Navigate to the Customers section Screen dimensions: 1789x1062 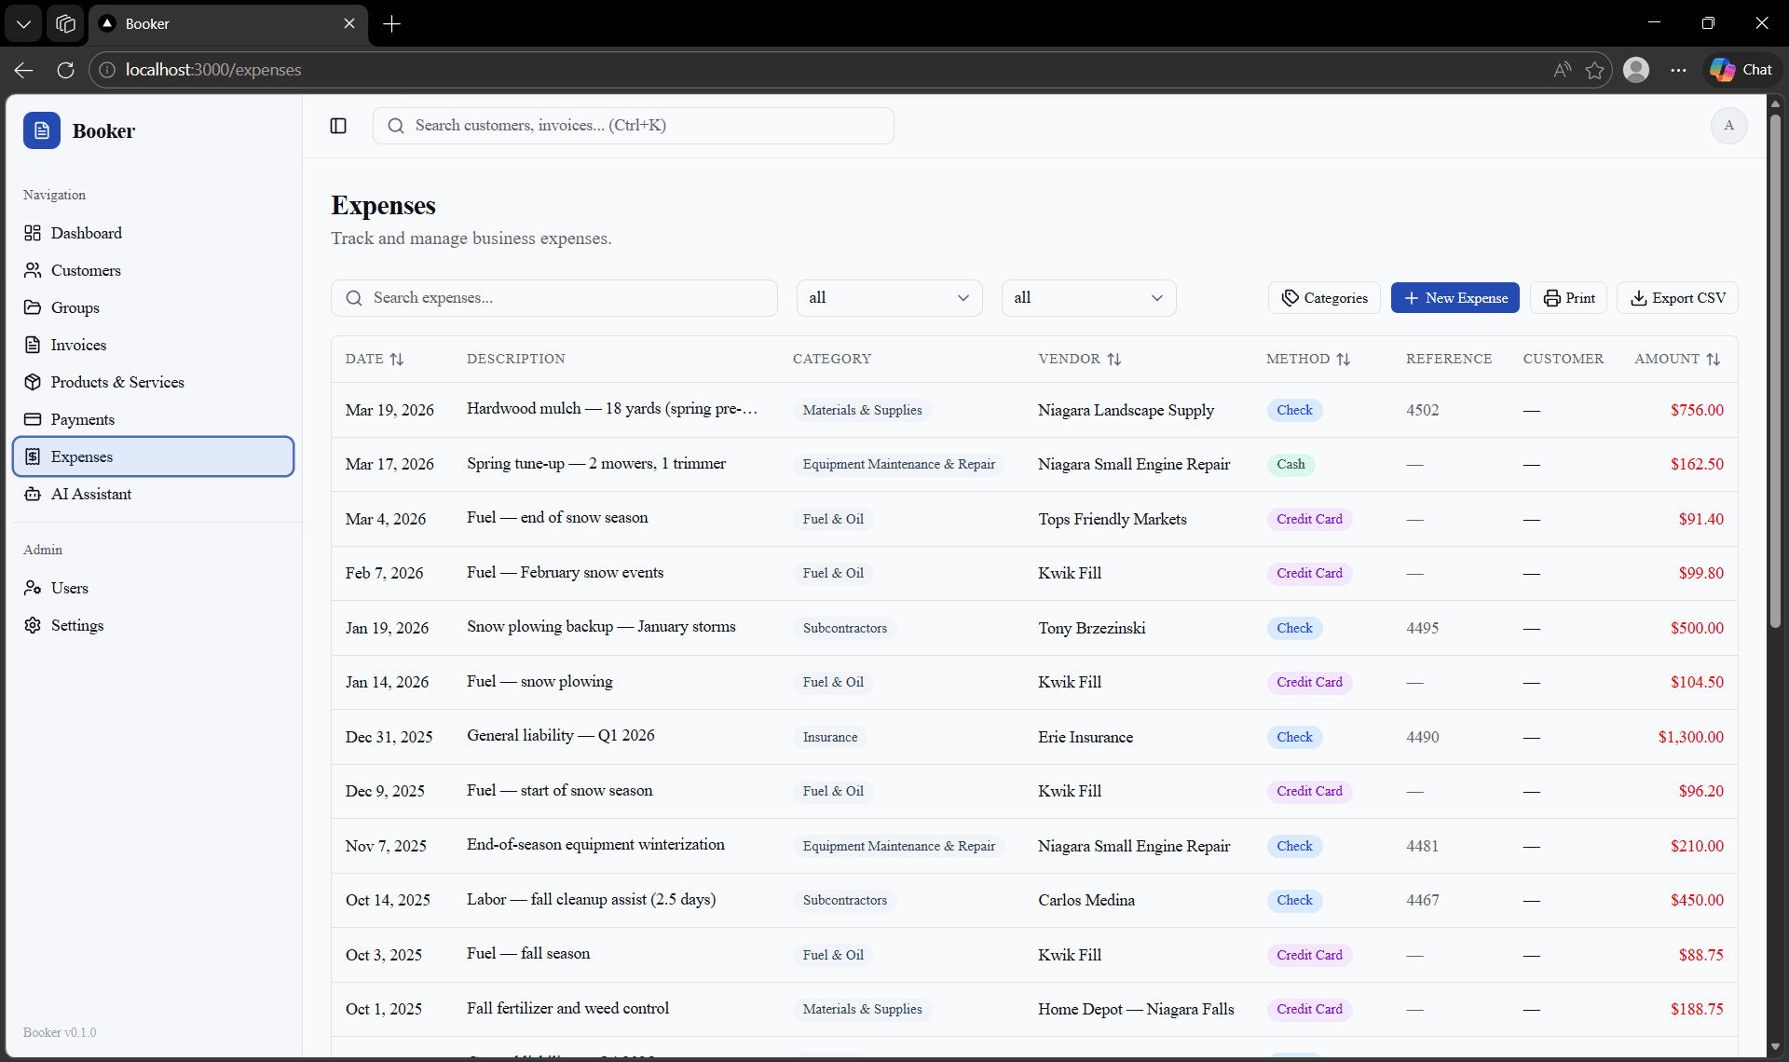click(x=85, y=270)
